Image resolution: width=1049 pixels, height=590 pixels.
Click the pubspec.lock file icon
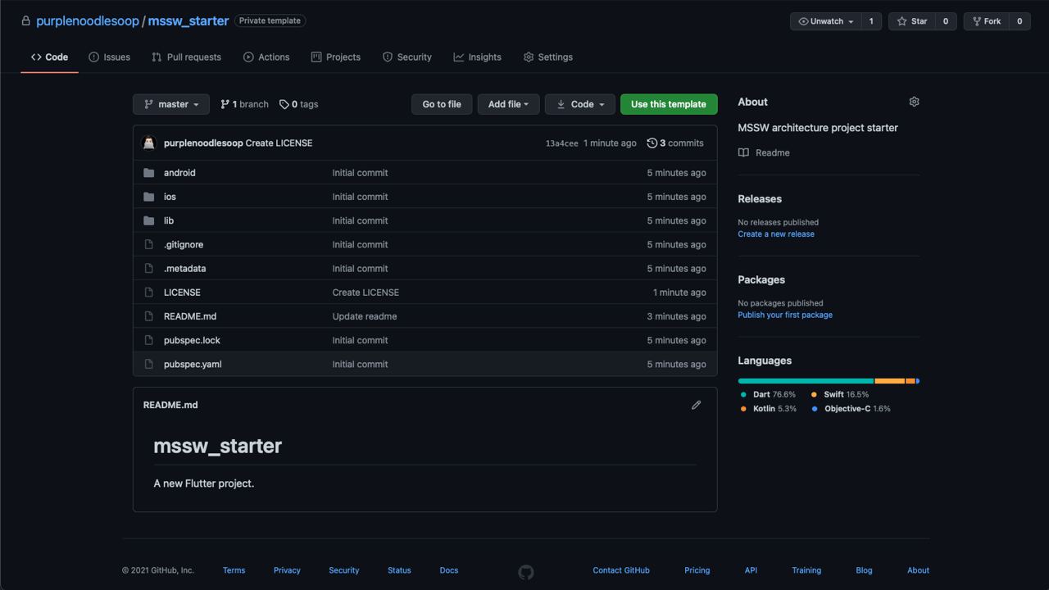[148, 340]
